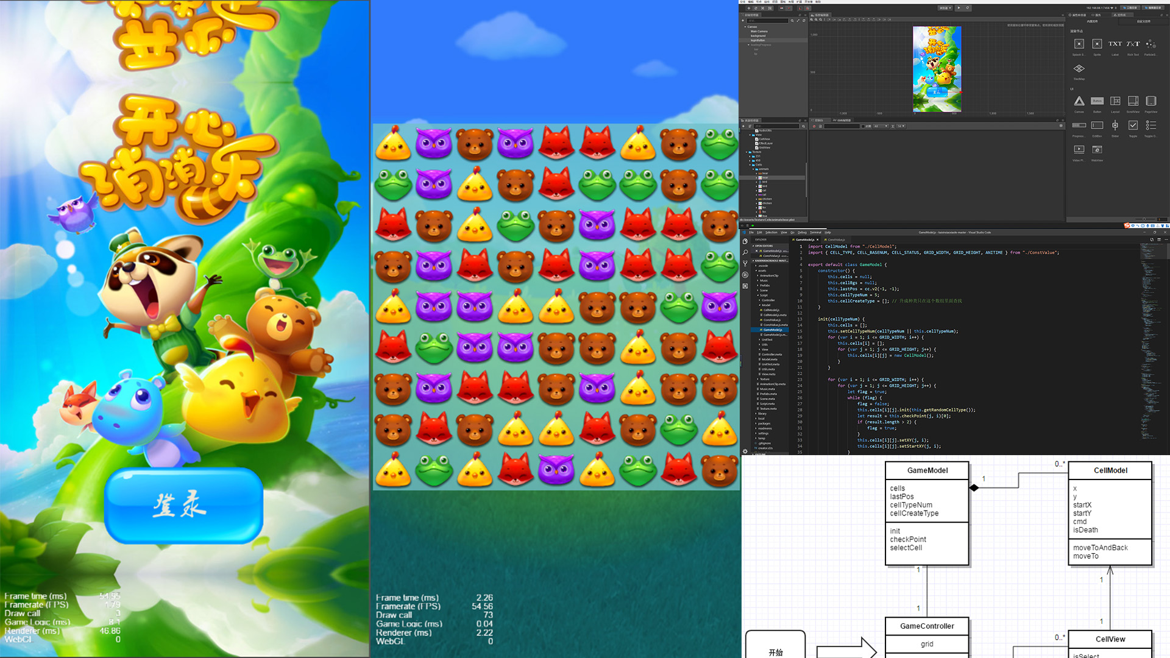The width and height of the screenshot is (1170, 658).
Task: Pick the ScrollView UI node icon
Action: [1133, 101]
